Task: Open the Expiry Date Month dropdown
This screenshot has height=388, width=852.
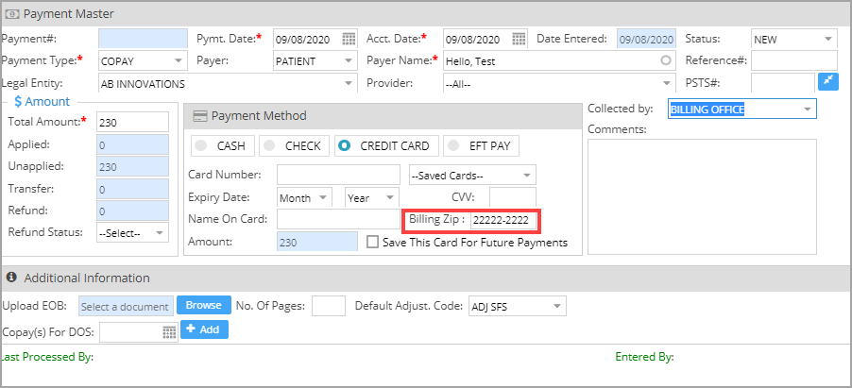Action: [304, 198]
